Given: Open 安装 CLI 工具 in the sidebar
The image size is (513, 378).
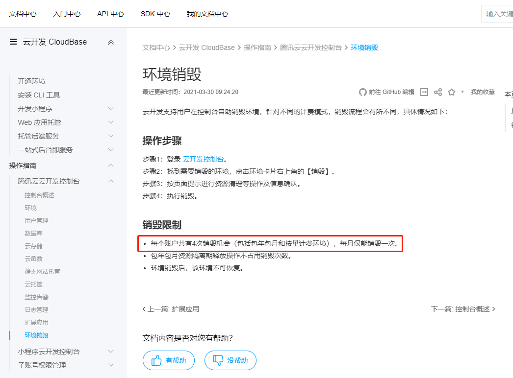Looking at the screenshot, I should click(x=39, y=95).
